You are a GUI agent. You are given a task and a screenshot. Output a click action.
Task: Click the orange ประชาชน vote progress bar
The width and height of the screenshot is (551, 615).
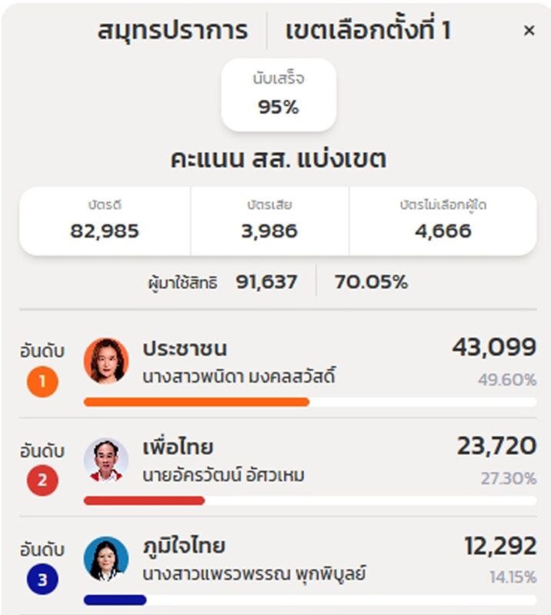[196, 401]
